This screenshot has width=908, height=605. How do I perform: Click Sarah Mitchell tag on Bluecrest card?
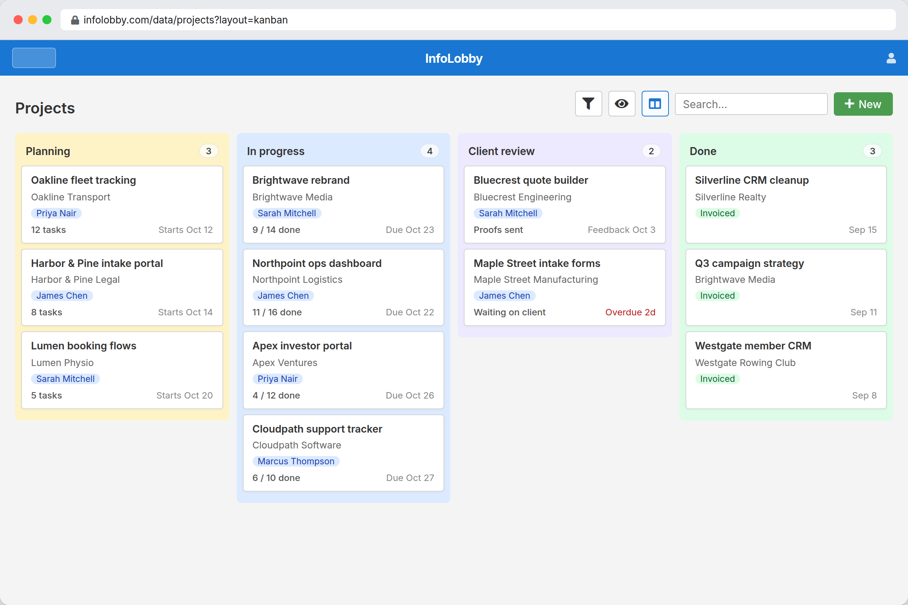(x=508, y=213)
